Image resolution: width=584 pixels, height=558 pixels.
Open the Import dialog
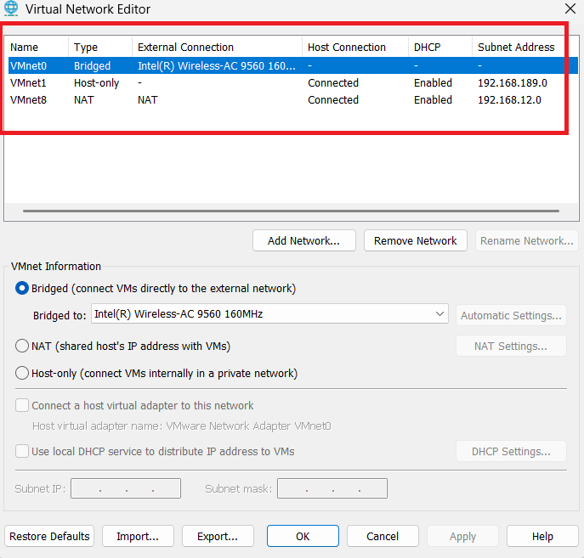click(138, 537)
